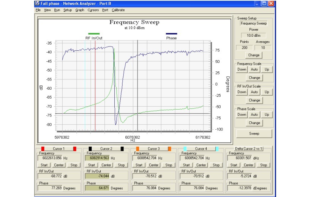Click Stop button in Delta Cursor panel

click(x=264, y=165)
